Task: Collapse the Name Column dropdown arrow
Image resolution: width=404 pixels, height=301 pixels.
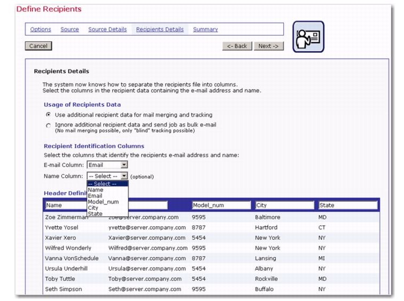Action: click(124, 176)
